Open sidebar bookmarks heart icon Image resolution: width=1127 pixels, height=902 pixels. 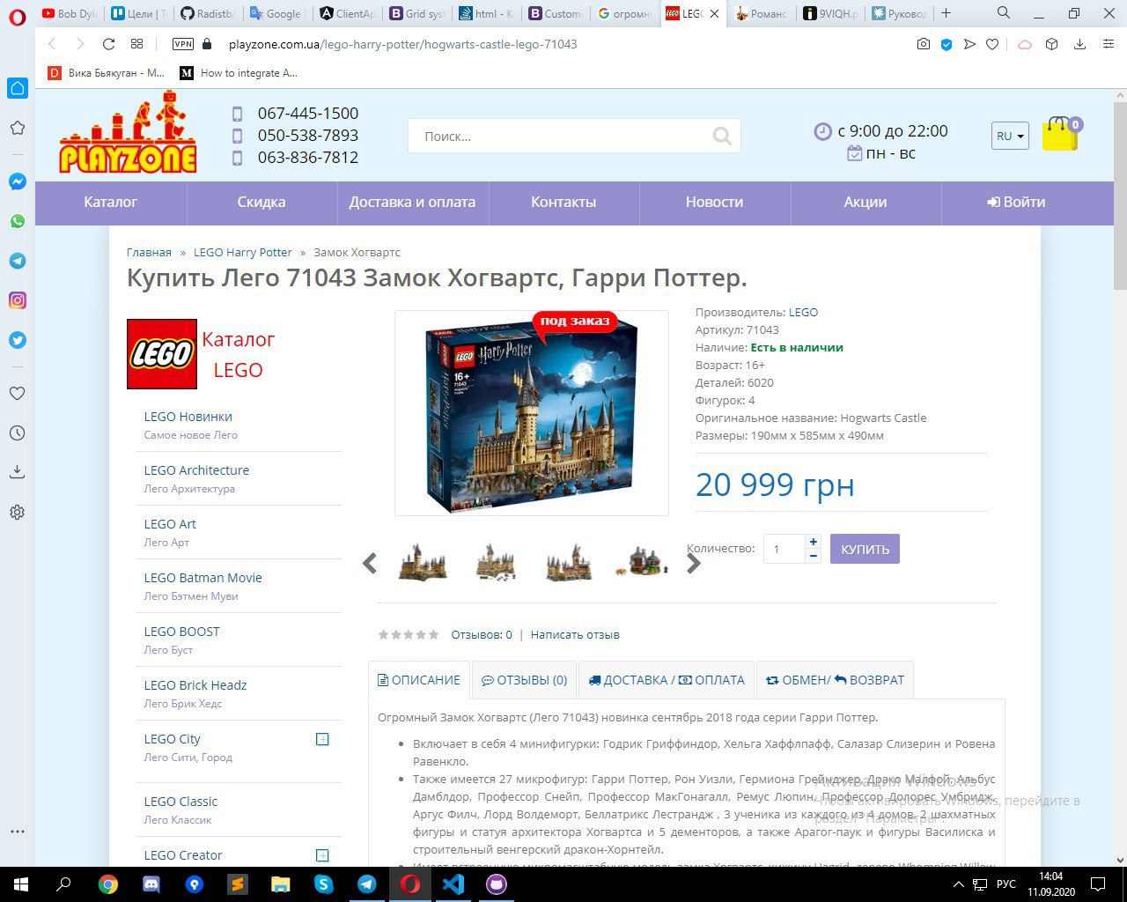coord(18,394)
